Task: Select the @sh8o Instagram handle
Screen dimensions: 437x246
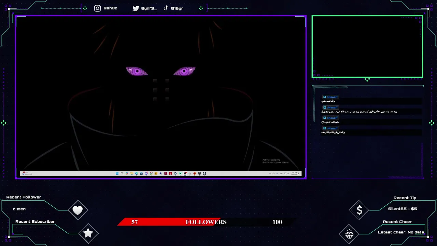Action: point(110,8)
